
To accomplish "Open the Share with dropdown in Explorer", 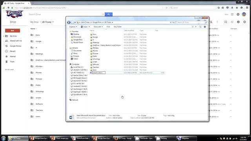I will (98, 27).
